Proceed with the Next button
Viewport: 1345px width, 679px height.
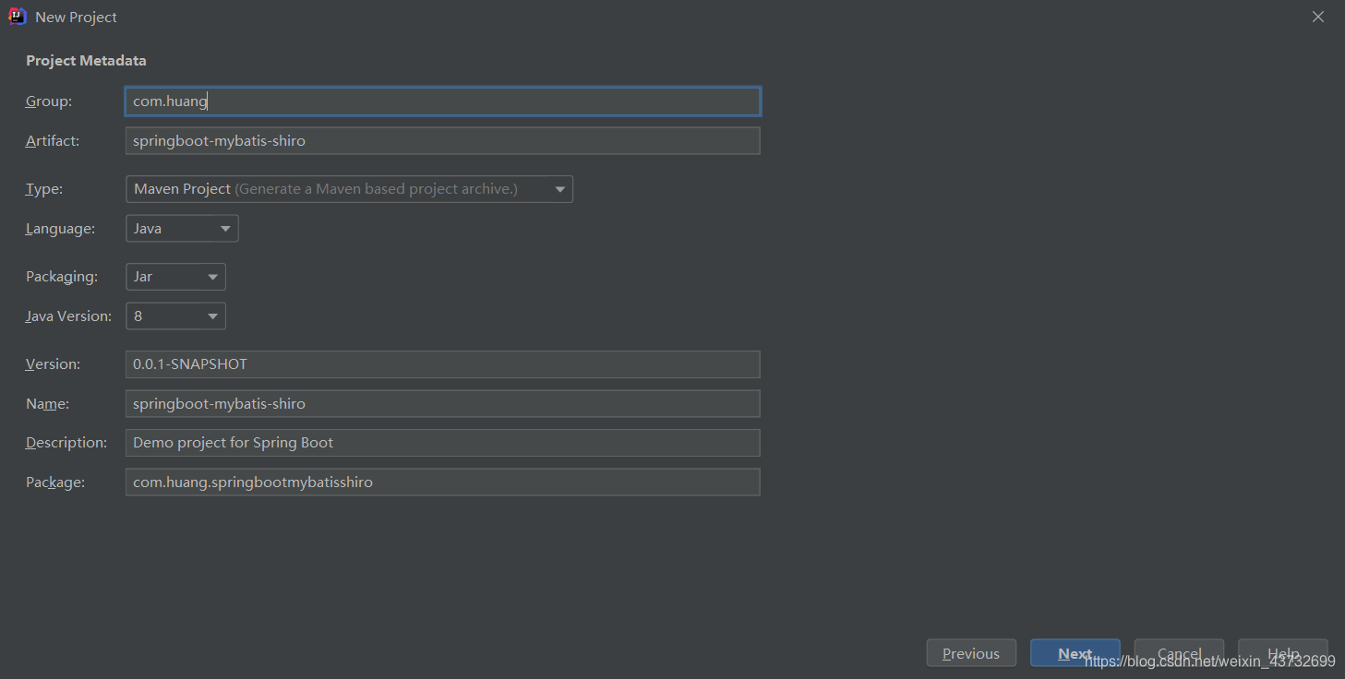click(1075, 653)
